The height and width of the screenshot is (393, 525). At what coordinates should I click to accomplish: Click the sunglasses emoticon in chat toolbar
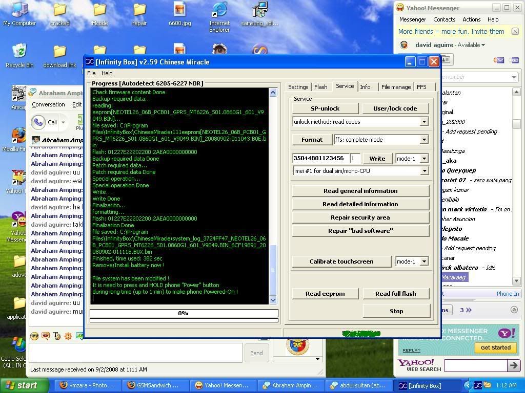[x=34, y=336]
